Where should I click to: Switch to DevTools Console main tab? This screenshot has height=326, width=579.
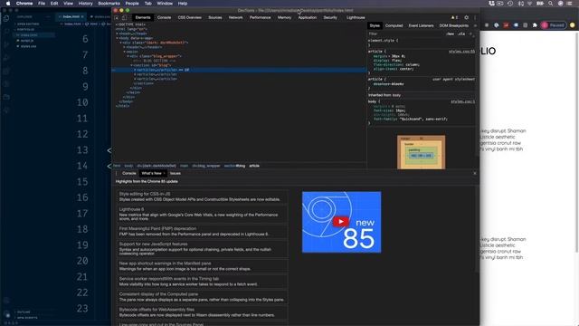coord(164,17)
